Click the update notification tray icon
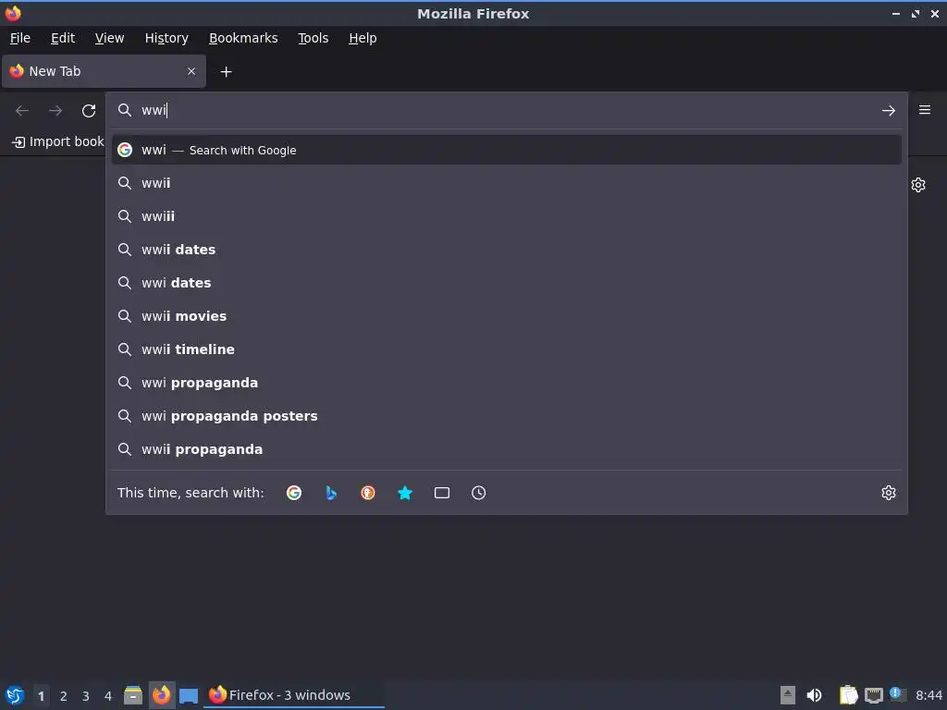947x710 pixels. coord(897,694)
